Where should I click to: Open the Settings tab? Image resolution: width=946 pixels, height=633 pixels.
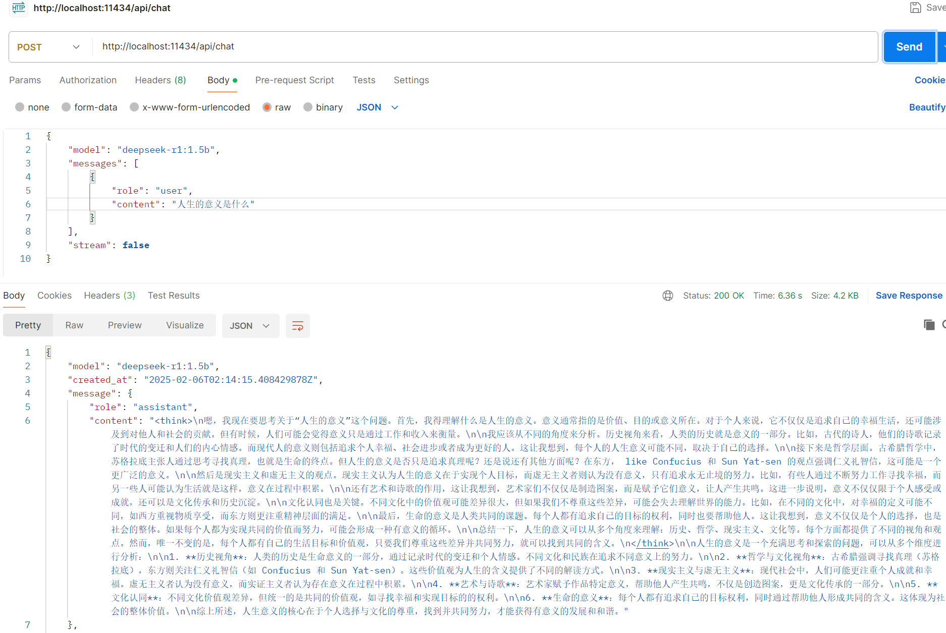point(411,80)
